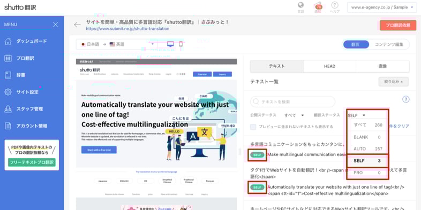Image resolution: width=421 pixels, height=210 pixels.
Task: Click source text 多言語コミュニケーションをもっとカンタンに
Action: pyautogui.click(x=297, y=144)
